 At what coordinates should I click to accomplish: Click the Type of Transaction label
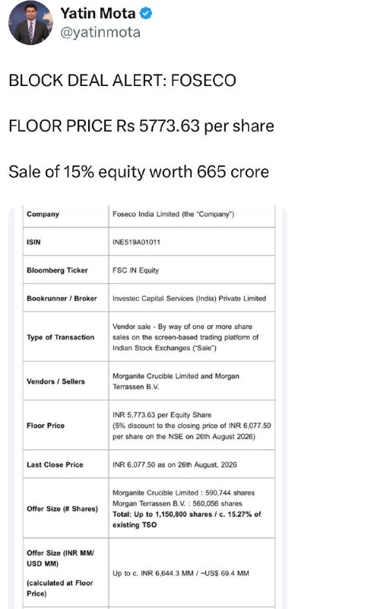61,337
